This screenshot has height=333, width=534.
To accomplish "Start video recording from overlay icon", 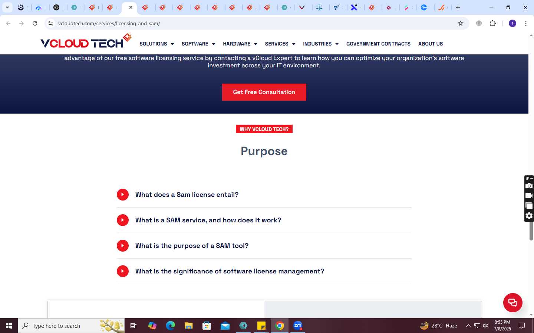I will (529, 196).
